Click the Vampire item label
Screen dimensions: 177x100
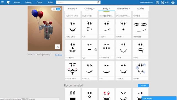(x=137, y=16)
